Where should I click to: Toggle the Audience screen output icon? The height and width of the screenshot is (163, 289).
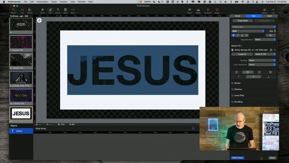[208, 10]
